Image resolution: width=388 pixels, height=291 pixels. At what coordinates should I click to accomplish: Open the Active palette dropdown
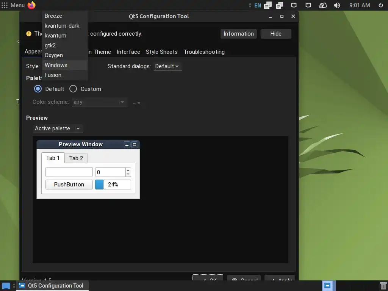(58, 128)
